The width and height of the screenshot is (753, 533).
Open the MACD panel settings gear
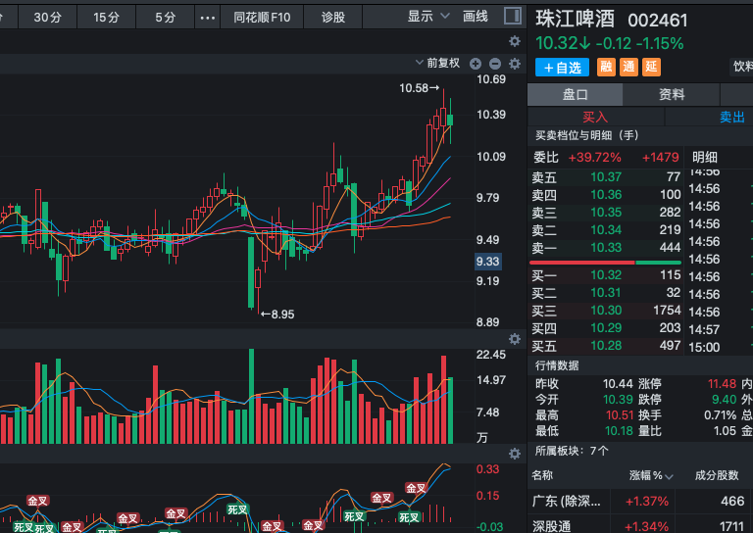[x=515, y=454]
